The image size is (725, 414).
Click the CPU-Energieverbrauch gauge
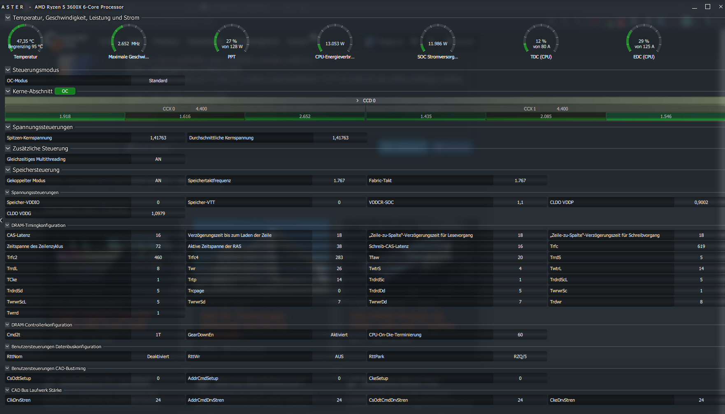(x=335, y=42)
